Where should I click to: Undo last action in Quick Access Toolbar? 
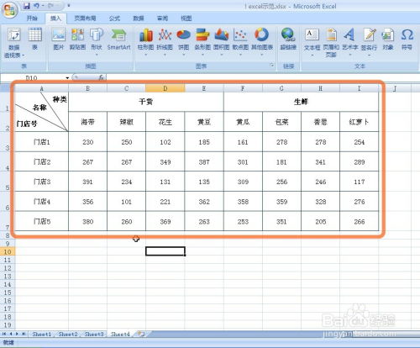tap(37, 6)
